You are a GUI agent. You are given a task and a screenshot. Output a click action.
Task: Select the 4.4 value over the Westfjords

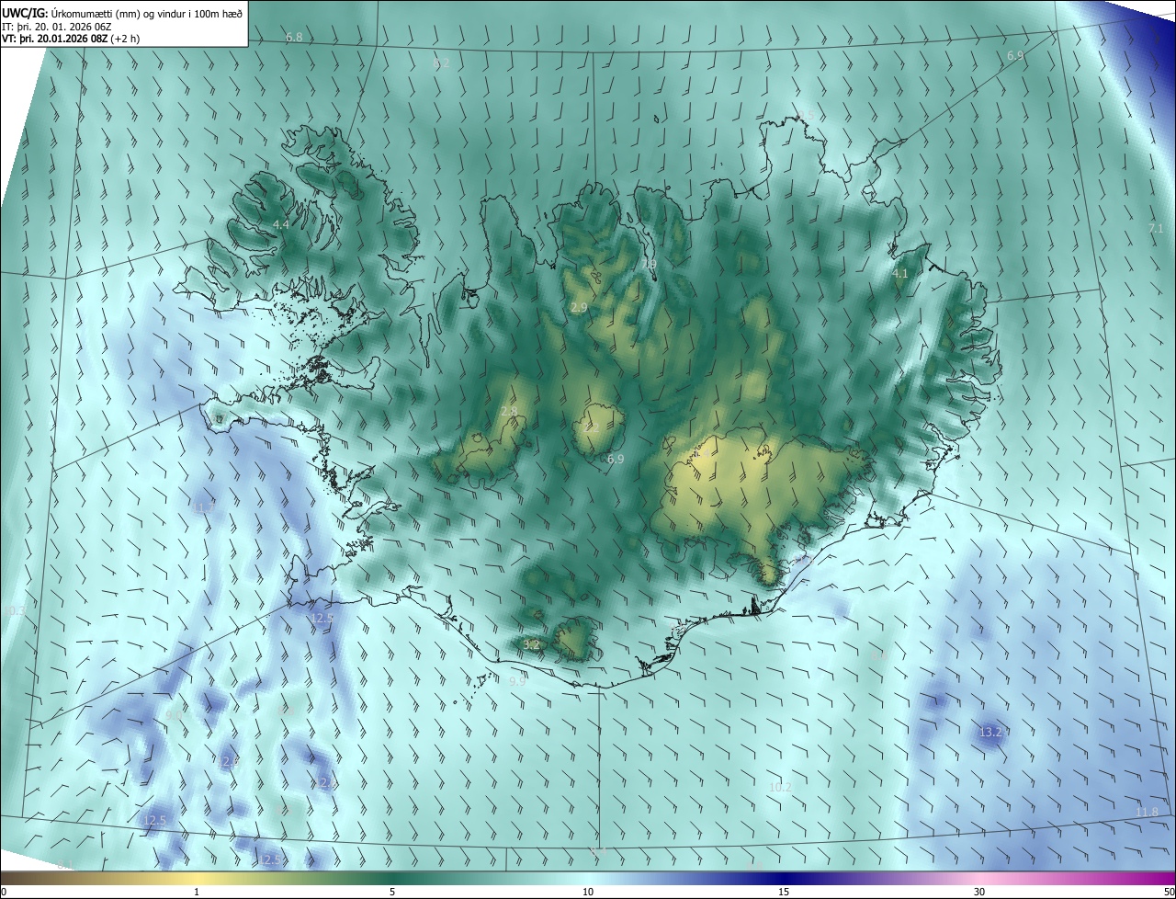point(280,224)
